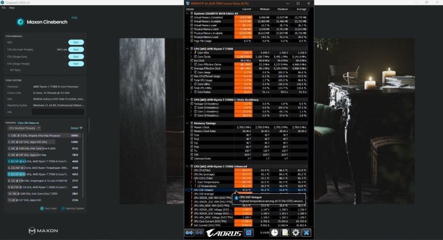Collapse the System GIGABYTE B650 EAGLE AX group
The width and height of the screenshot is (443, 240).
[x=187, y=13]
